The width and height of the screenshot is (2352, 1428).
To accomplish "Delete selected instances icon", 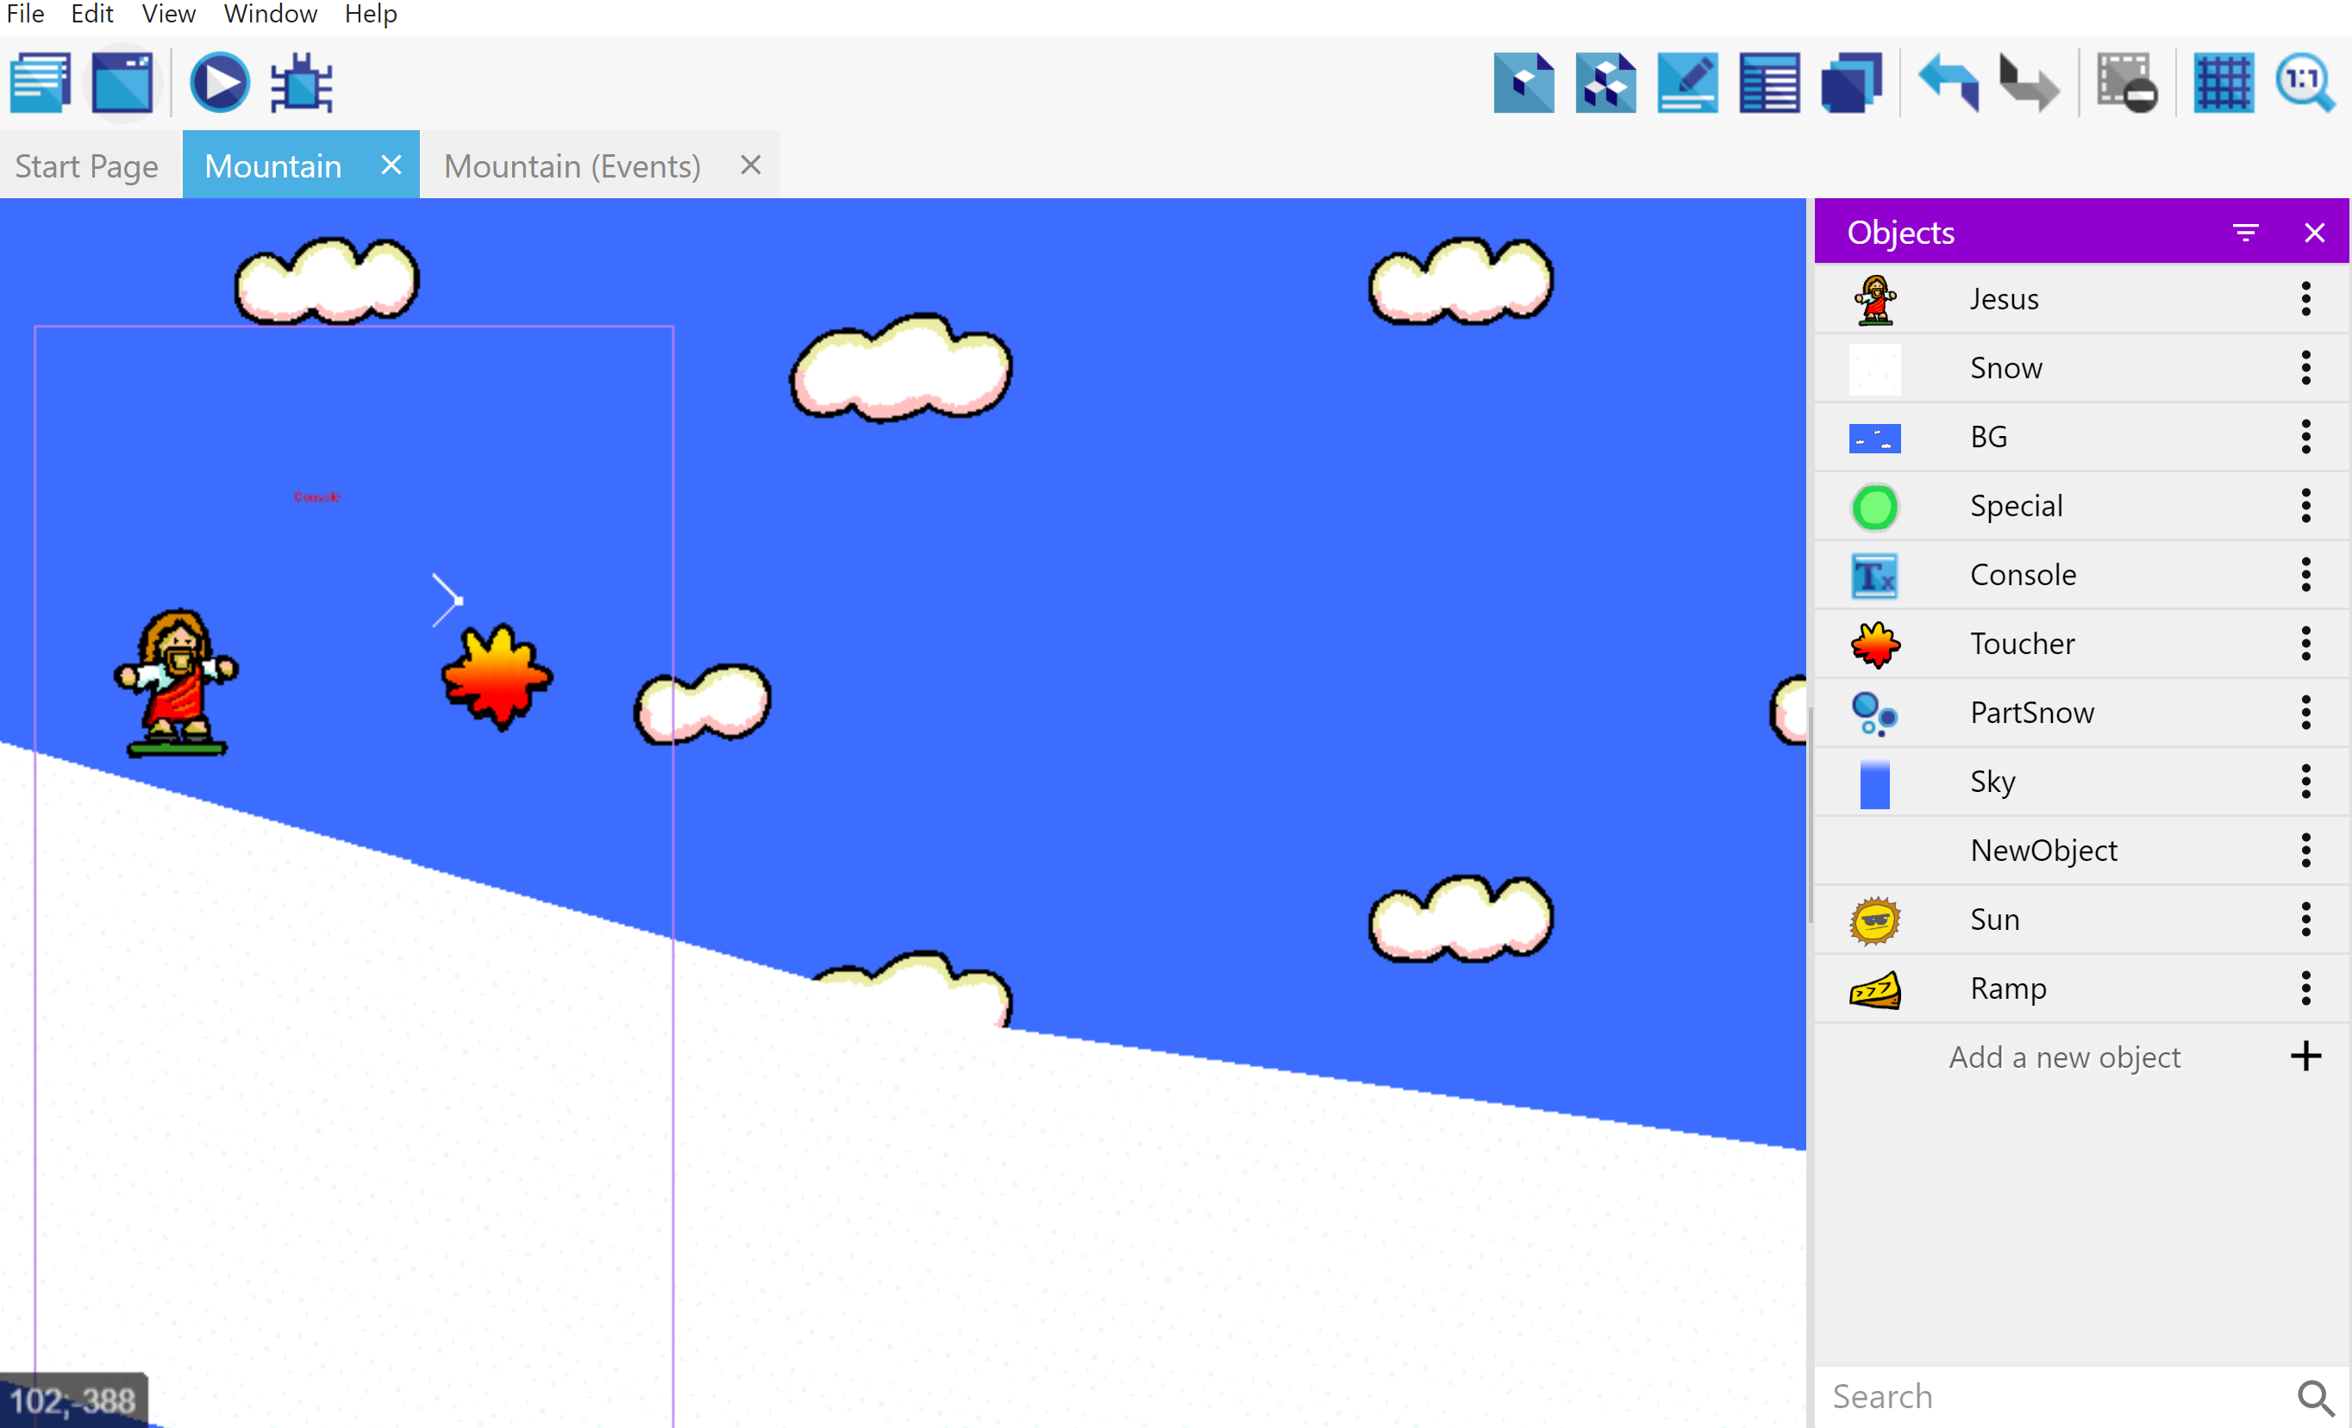I will [x=2127, y=83].
